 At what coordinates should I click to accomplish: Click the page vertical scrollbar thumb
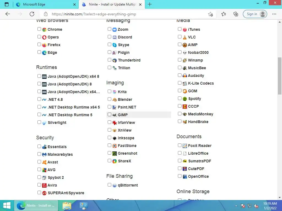coord(280,76)
